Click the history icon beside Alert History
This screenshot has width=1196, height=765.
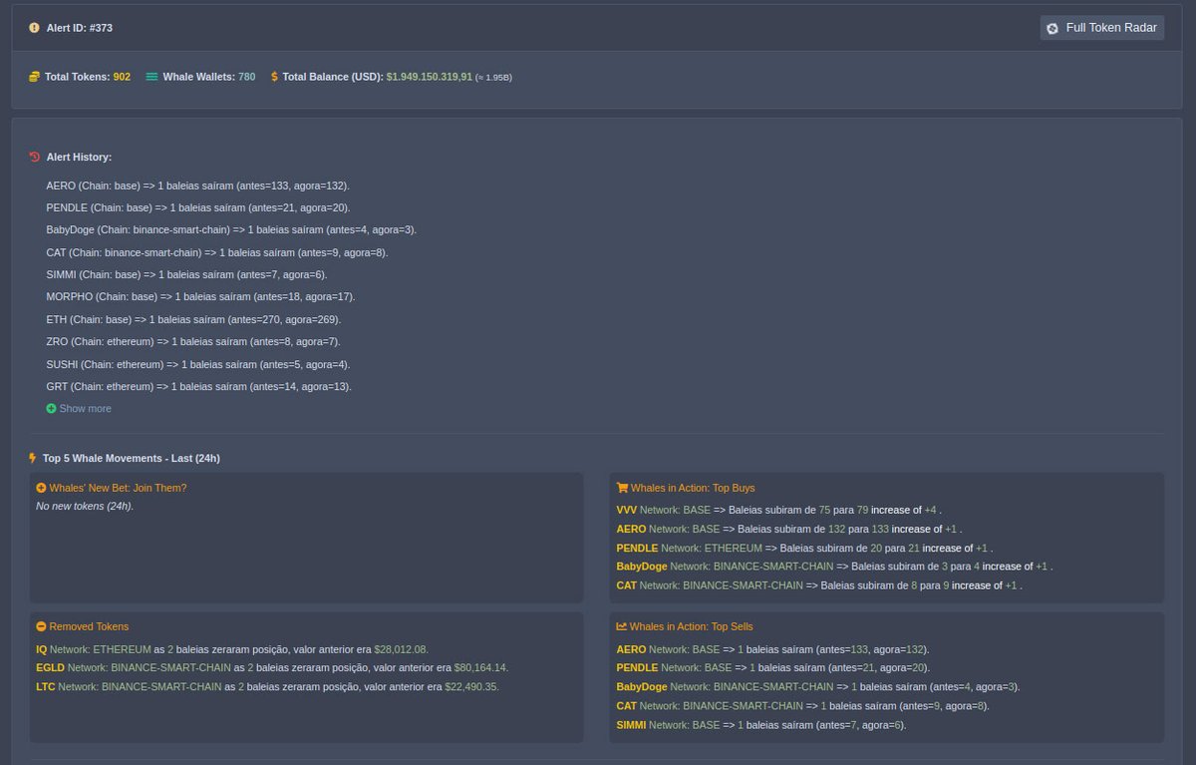coord(35,157)
